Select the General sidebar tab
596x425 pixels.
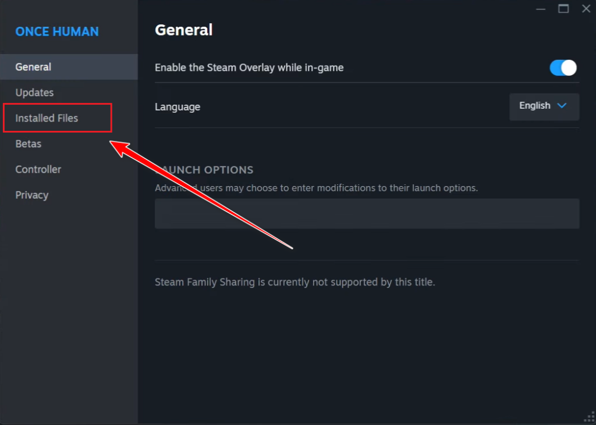[33, 67]
